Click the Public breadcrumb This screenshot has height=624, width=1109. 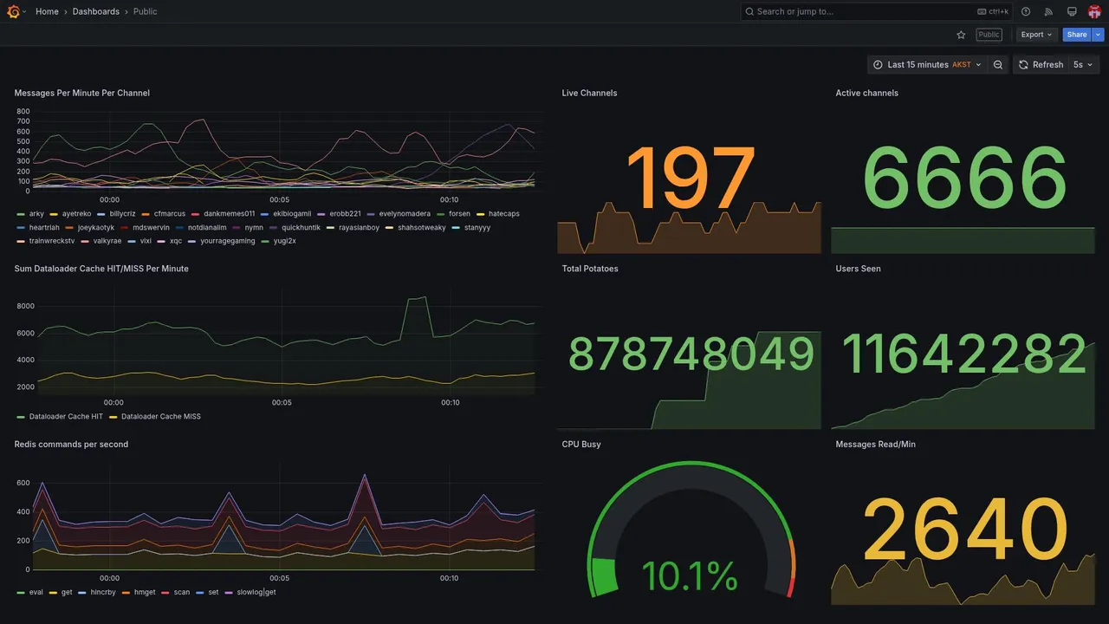click(x=146, y=11)
